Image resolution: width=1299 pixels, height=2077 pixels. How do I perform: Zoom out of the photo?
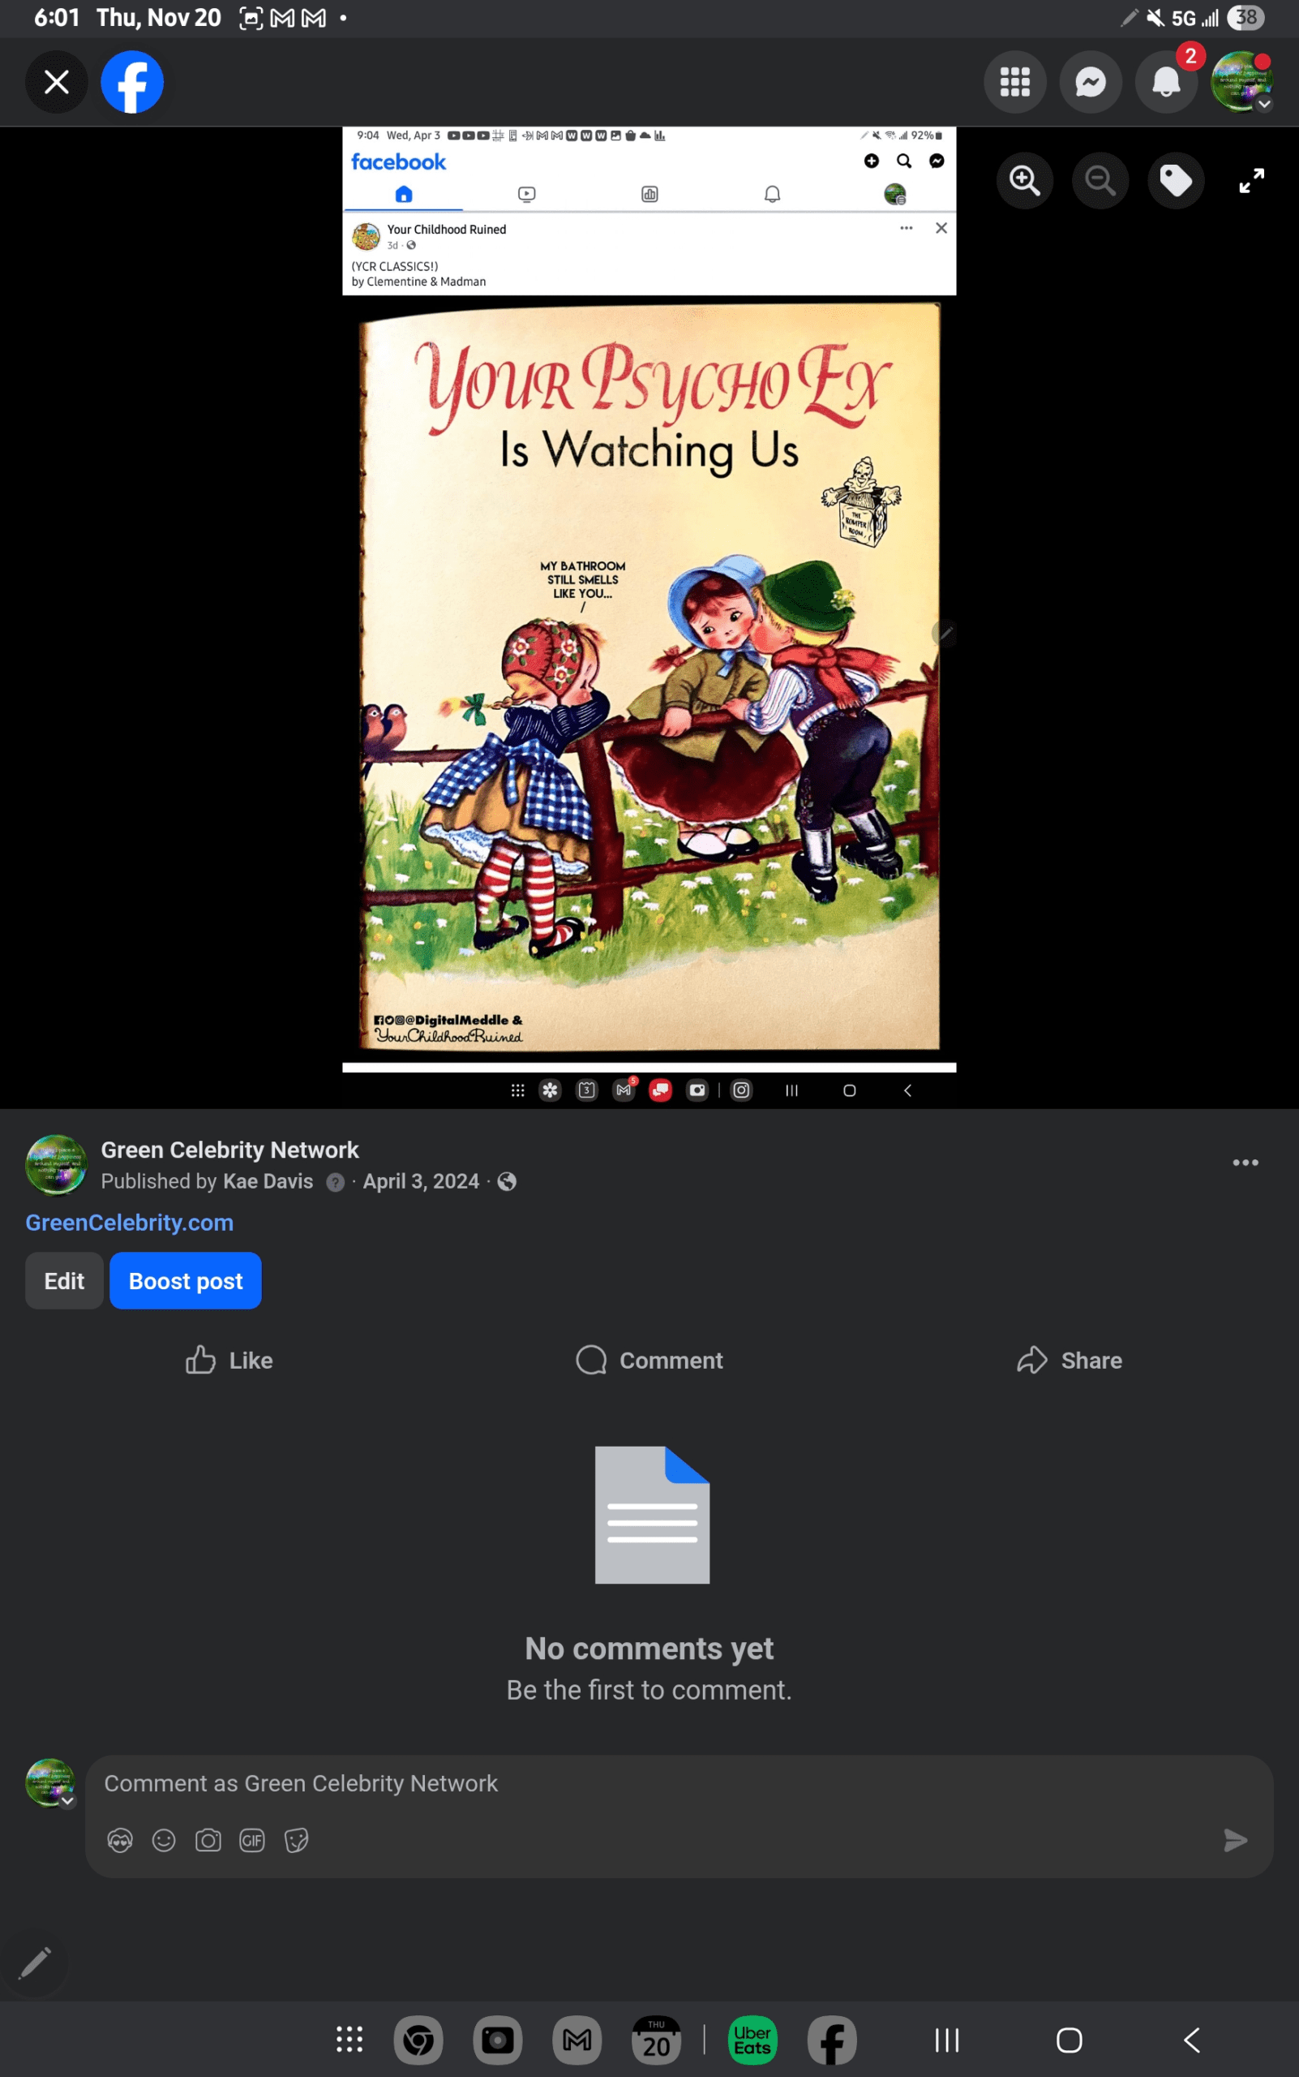pos(1100,181)
